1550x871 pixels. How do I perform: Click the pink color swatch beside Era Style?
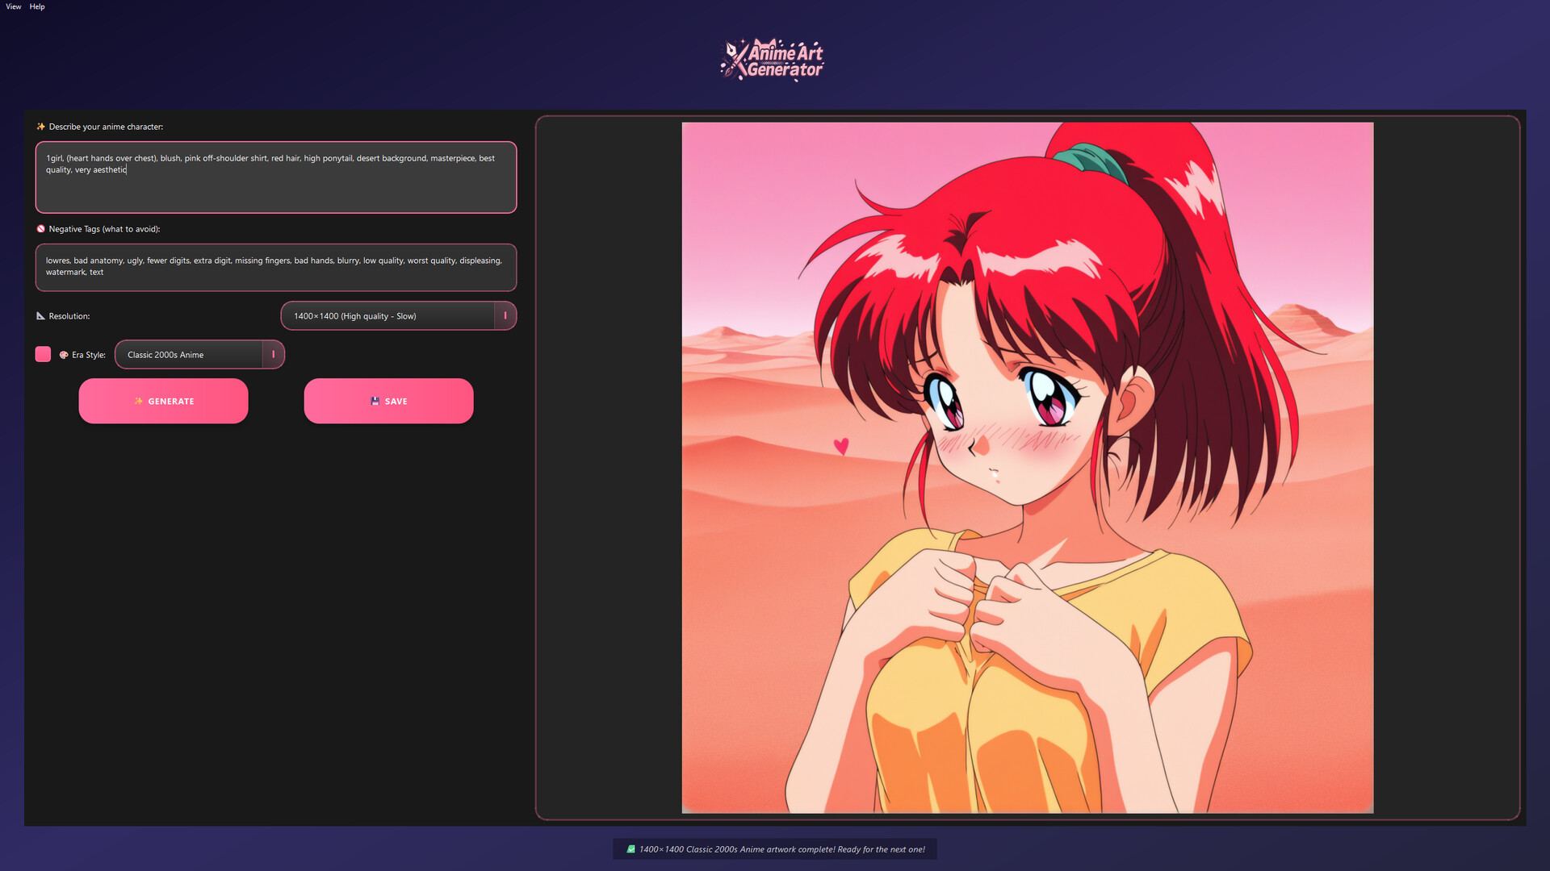pos(43,354)
